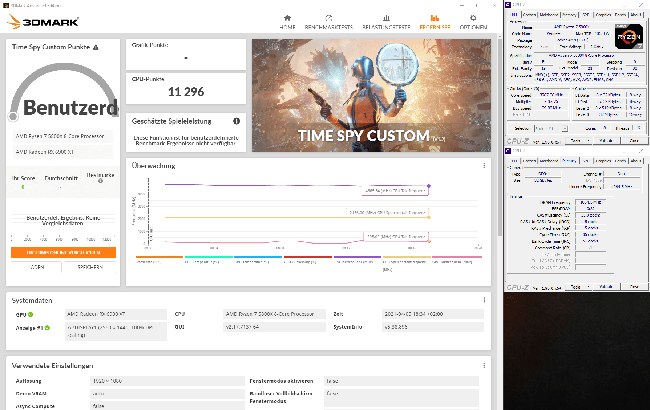Viewport: 650px width, 410px height.
Task: Open Memory tab in upper CPU-Z window
Action: pos(569,15)
